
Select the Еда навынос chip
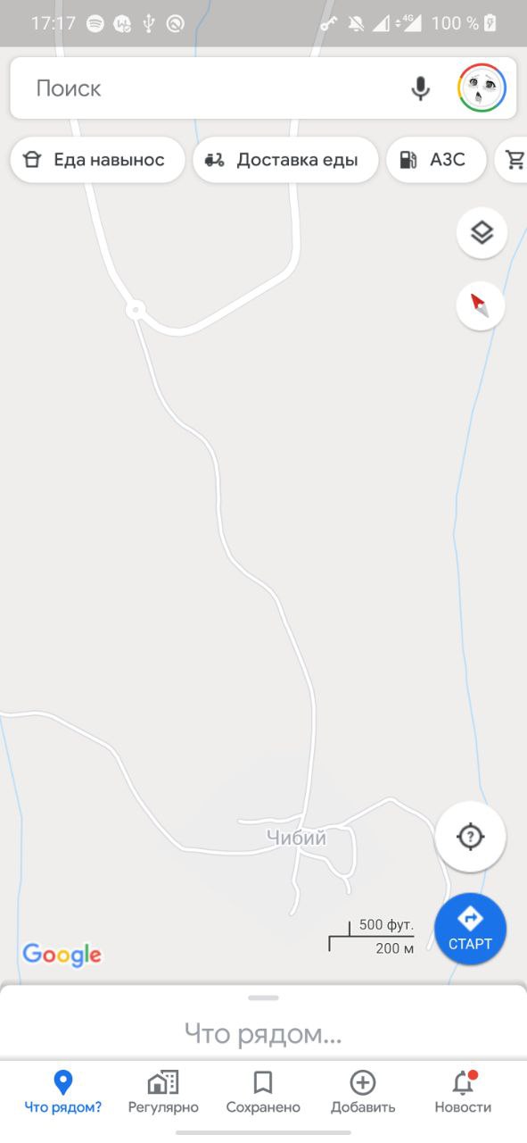tap(97, 160)
